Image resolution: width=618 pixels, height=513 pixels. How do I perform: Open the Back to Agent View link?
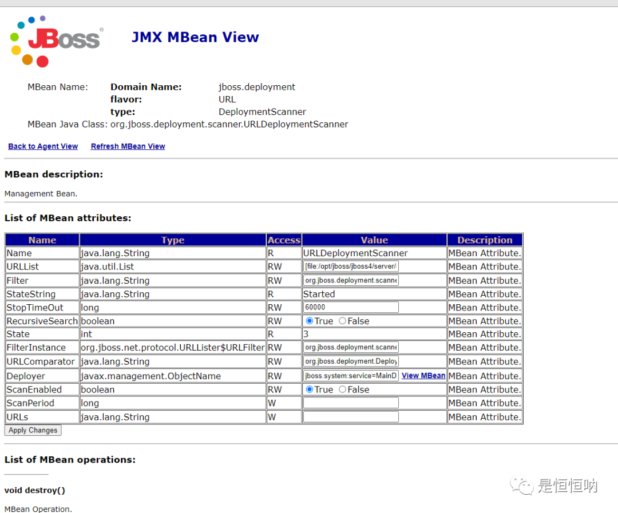click(43, 146)
